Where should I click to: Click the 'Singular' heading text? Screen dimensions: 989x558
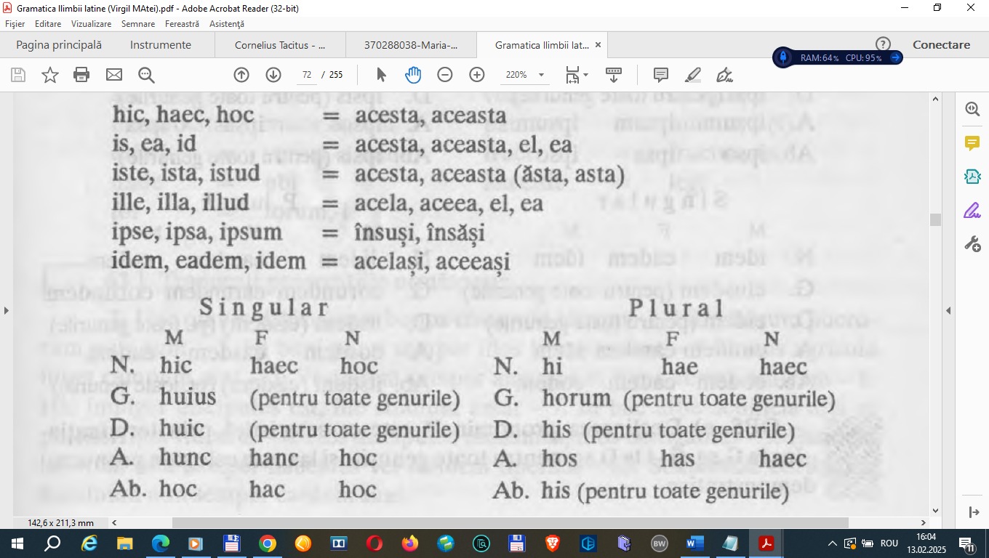[x=265, y=308]
